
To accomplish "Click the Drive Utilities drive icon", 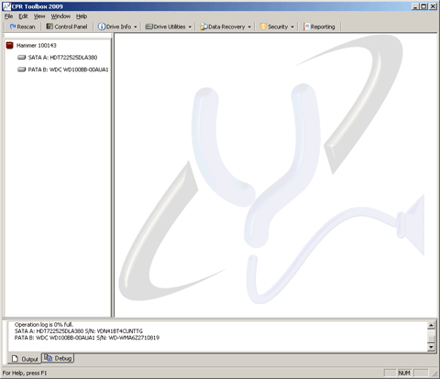I will [x=148, y=27].
